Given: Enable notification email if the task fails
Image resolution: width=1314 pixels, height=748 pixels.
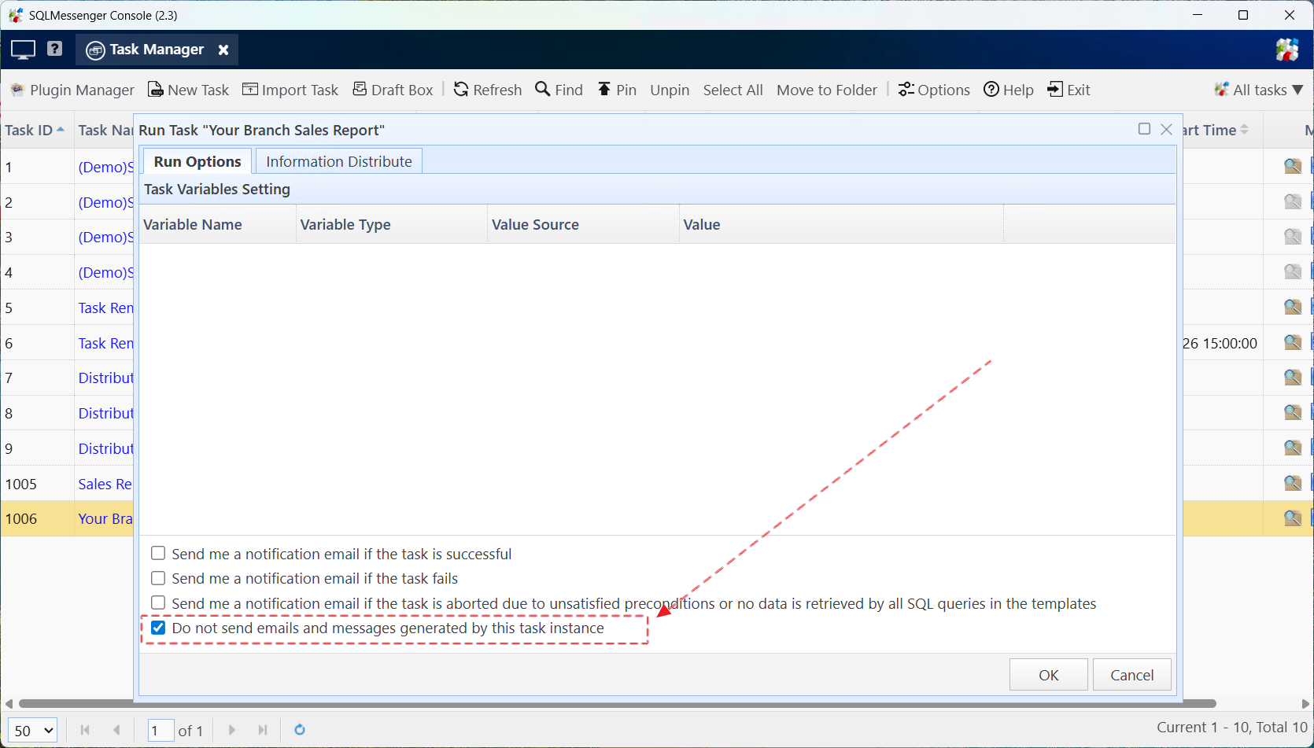Looking at the screenshot, I should [158, 578].
